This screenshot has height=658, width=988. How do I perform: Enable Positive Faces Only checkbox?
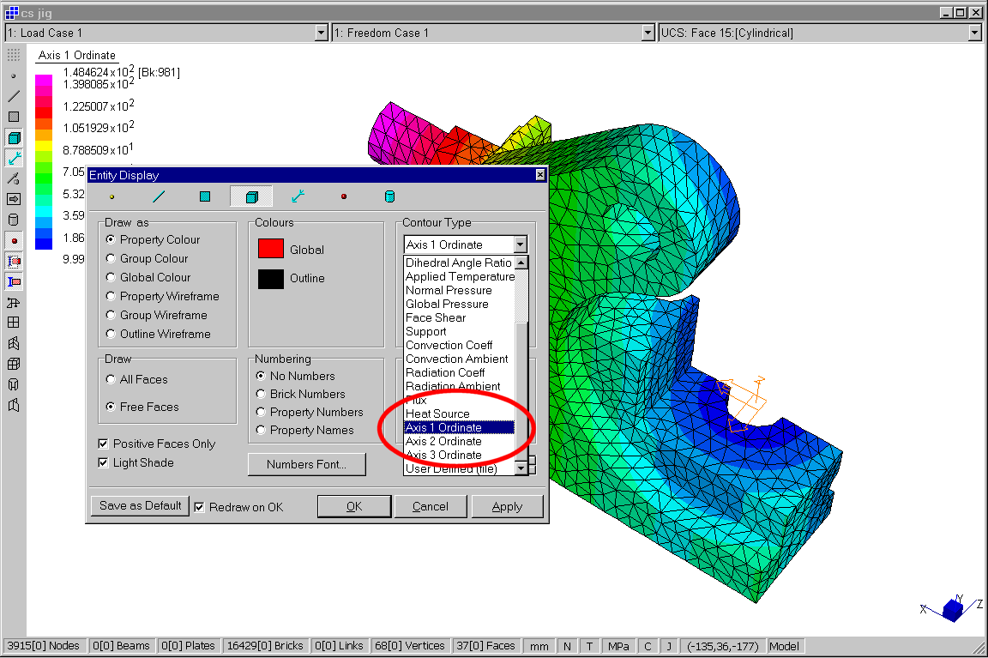[104, 444]
